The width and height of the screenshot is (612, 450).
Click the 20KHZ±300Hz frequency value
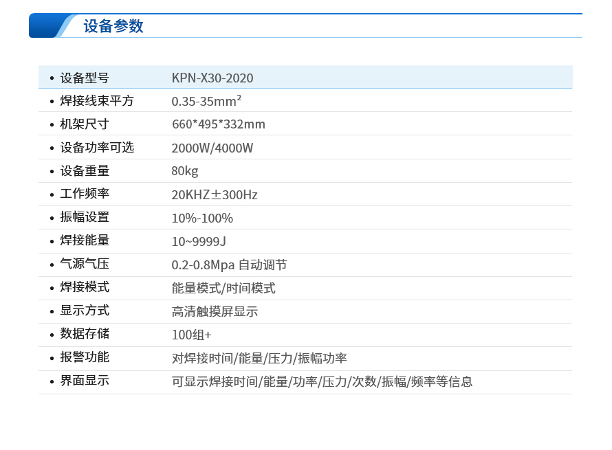coord(215,194)
